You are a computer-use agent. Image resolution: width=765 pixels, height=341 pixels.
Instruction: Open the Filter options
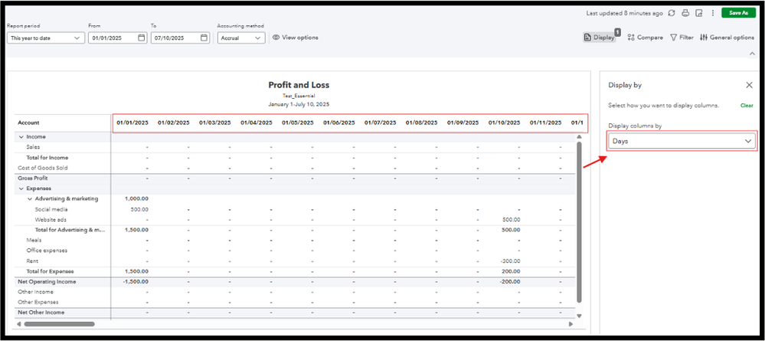pyautogui.click(x=682, y=37)
